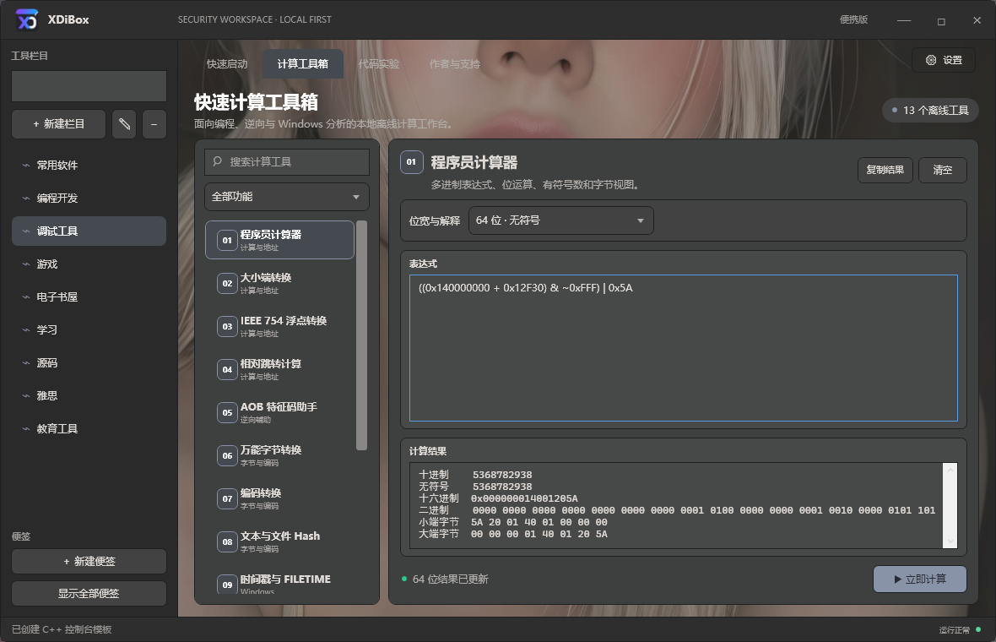The height and width of the screenshot is (642, 996).
Task: Click the 清空 button
Action: click(943, 170)
